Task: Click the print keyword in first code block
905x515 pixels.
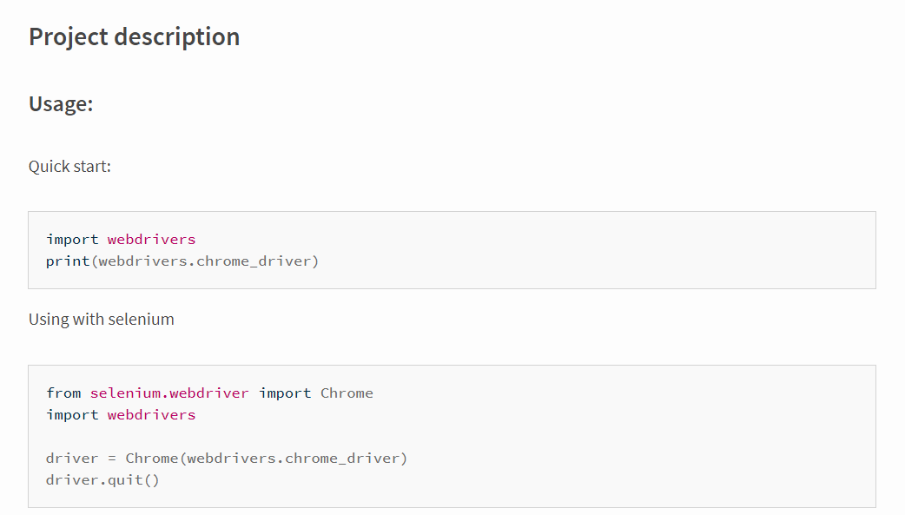Action: pyautogui.click(x=68, y=261)
